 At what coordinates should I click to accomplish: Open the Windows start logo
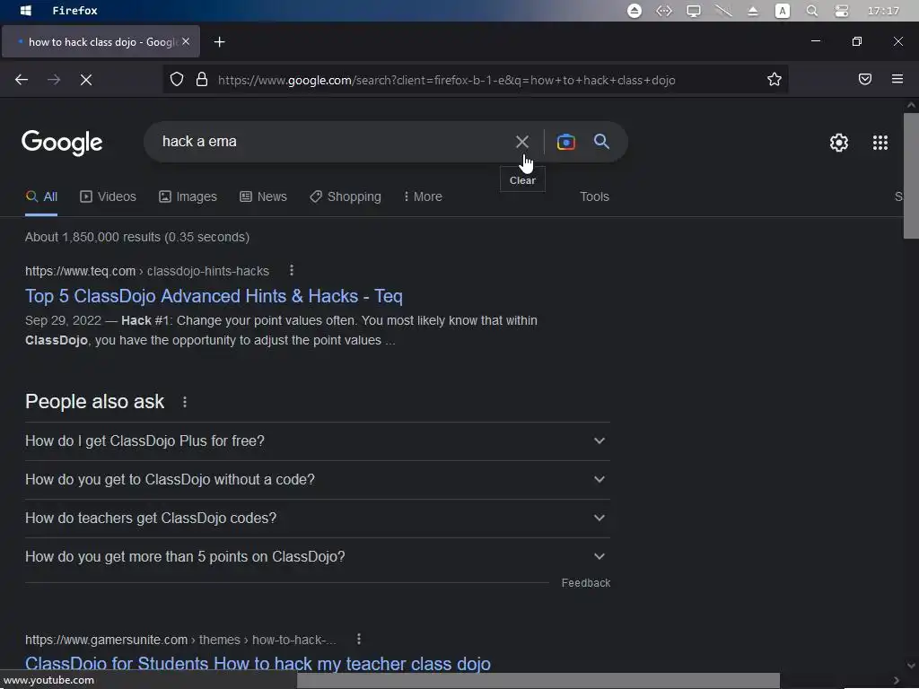pyautogui.click(x=25, y=11)
